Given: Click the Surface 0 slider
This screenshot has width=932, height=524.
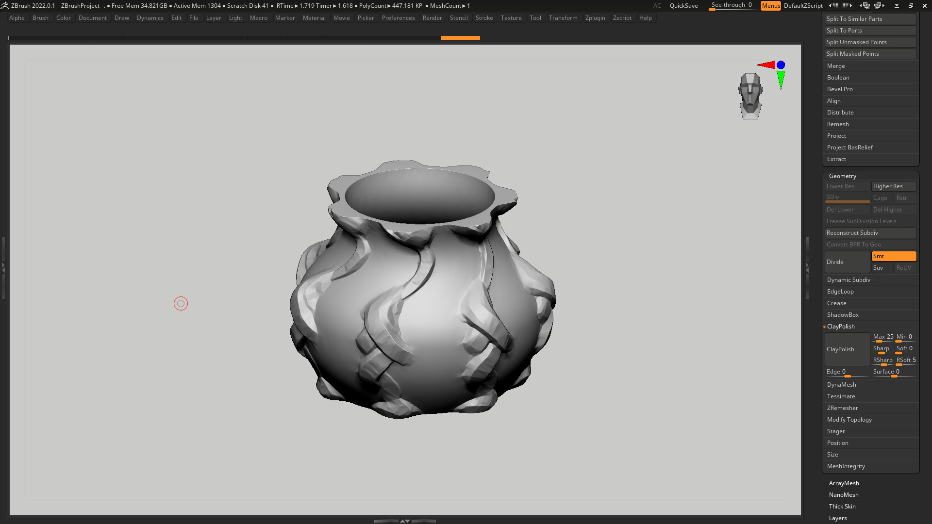Looking at the screenshot, I should click(x=894, y=372).
